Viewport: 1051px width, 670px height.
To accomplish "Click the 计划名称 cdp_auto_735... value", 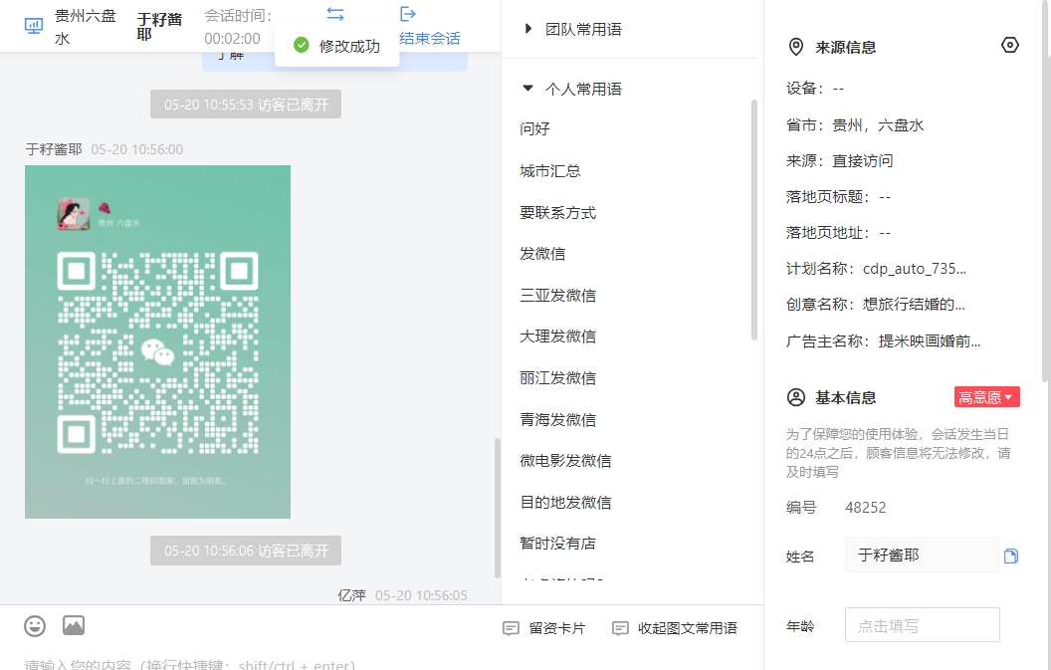I will tap(915, 269).
